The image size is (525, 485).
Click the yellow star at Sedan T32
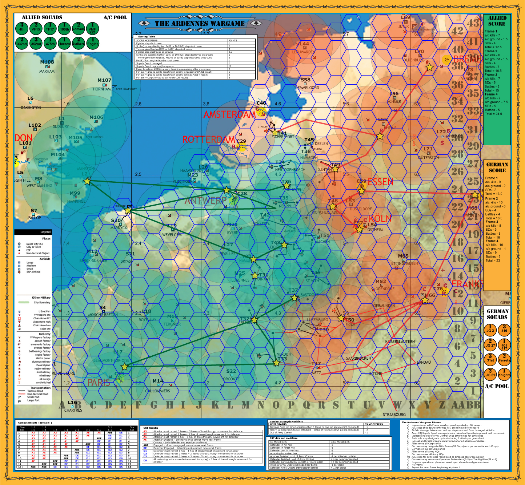[x=254, y=320]
